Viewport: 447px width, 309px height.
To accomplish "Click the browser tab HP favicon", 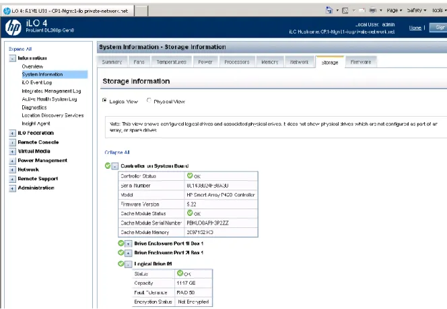I will pyautogui.click(x=7, y=11).
